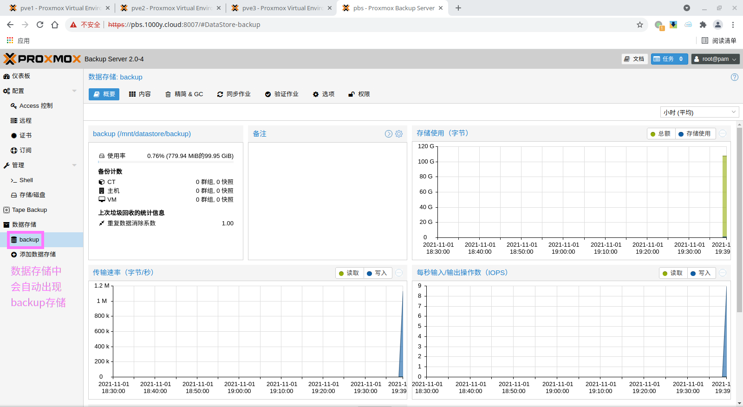Click the notes panel arrow icon
The image size is (743, 407).
coord(389,134)
